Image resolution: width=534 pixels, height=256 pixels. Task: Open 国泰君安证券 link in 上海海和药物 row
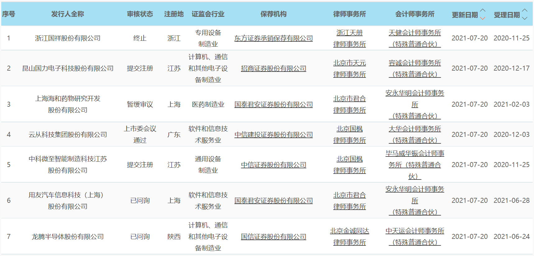[x=274, y=105]
